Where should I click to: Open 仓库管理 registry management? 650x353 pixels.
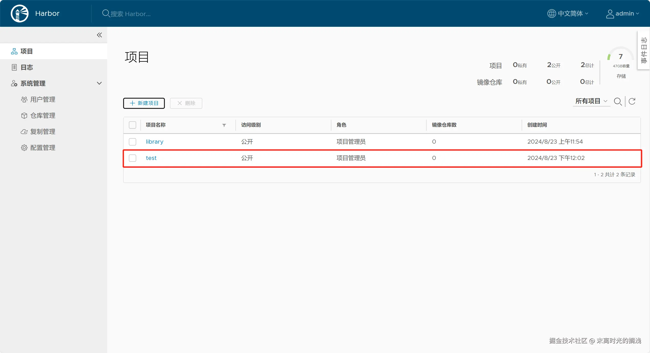[43, 116]
